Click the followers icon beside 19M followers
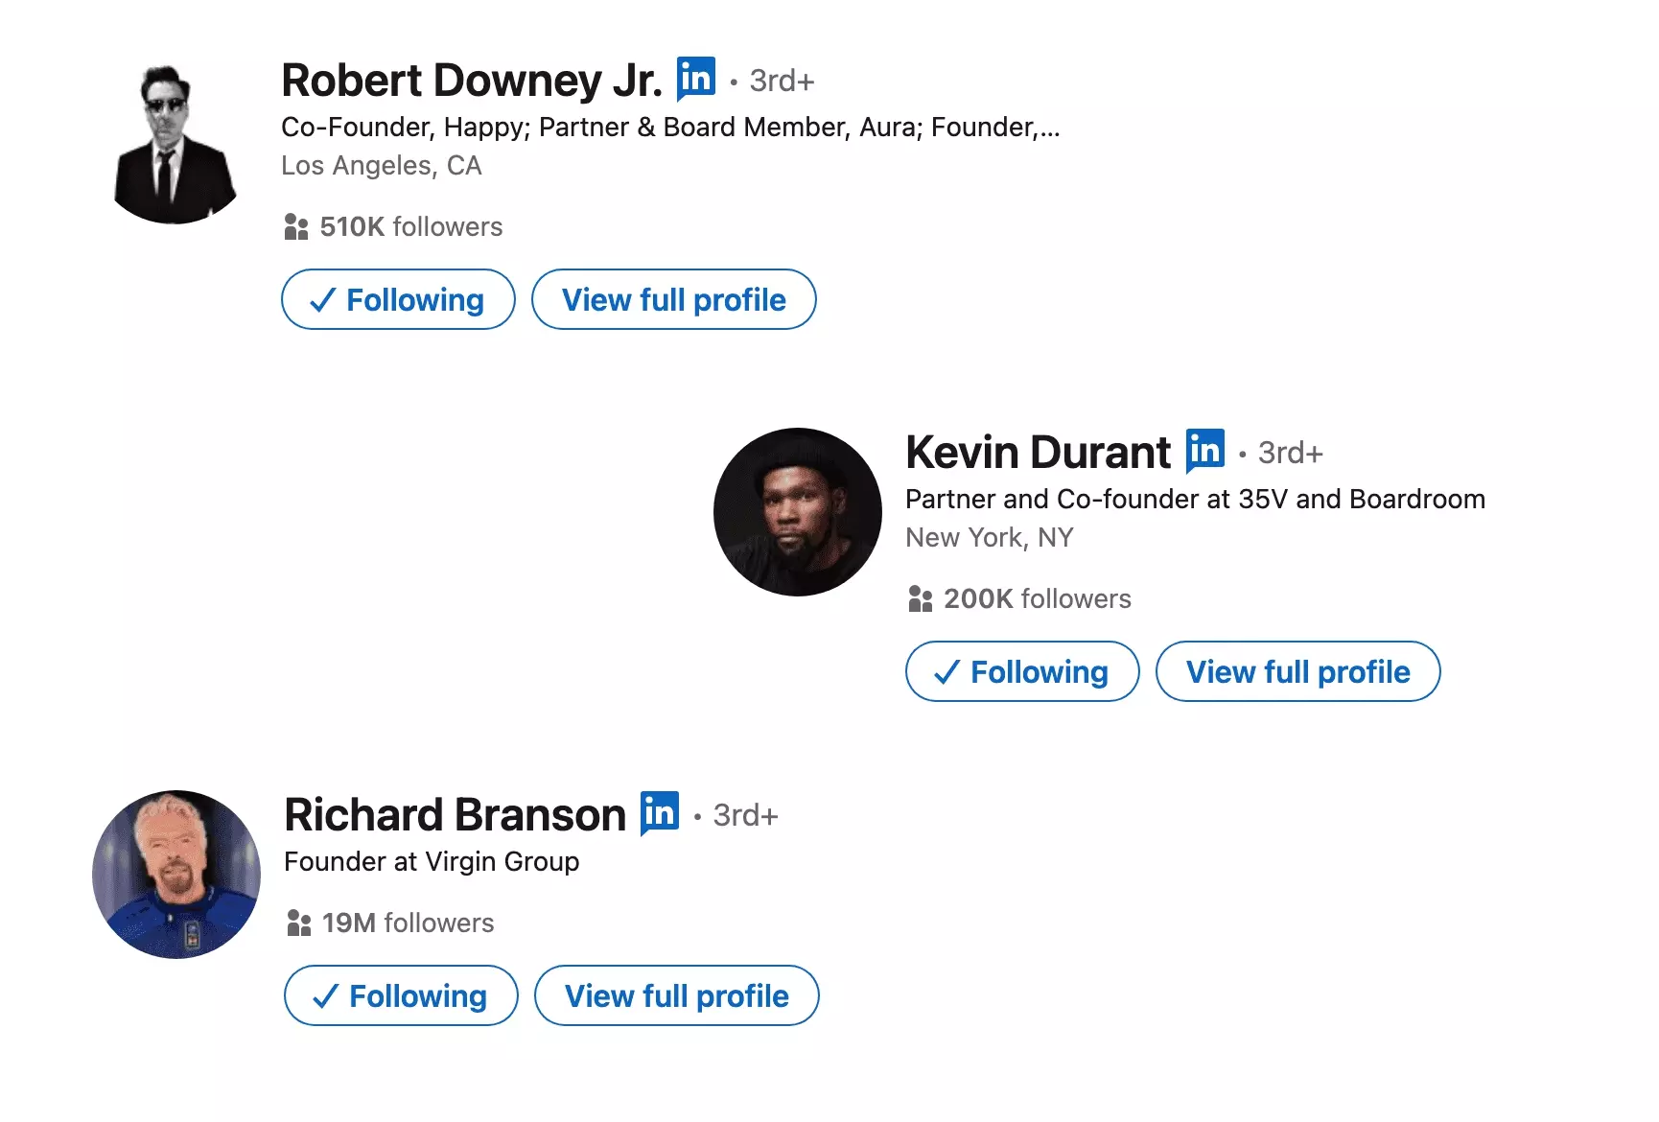Image resolution: width=1659 pixels, height=1122 pixels. pyautogui.click(x=298, y=923)
